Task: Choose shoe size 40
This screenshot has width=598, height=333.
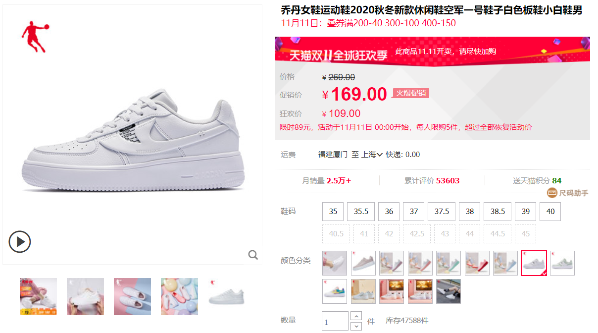Action: click(550, 212)
